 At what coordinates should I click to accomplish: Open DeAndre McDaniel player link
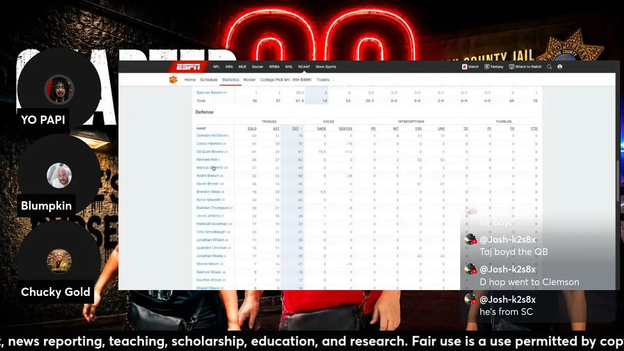pos(212,136)
